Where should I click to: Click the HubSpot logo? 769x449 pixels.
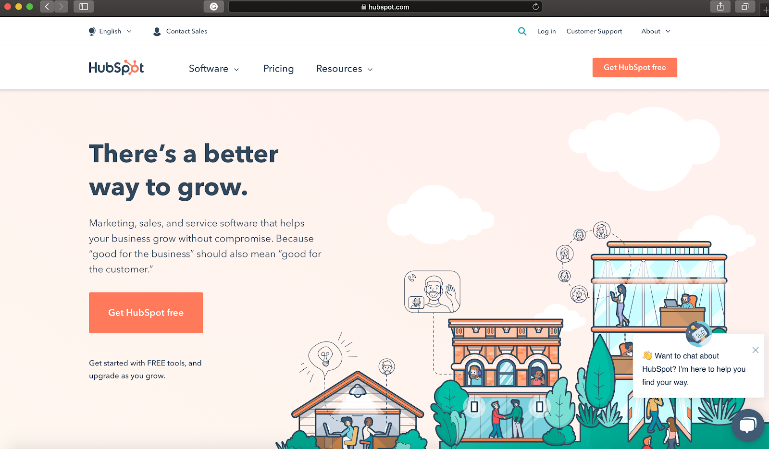116,68
